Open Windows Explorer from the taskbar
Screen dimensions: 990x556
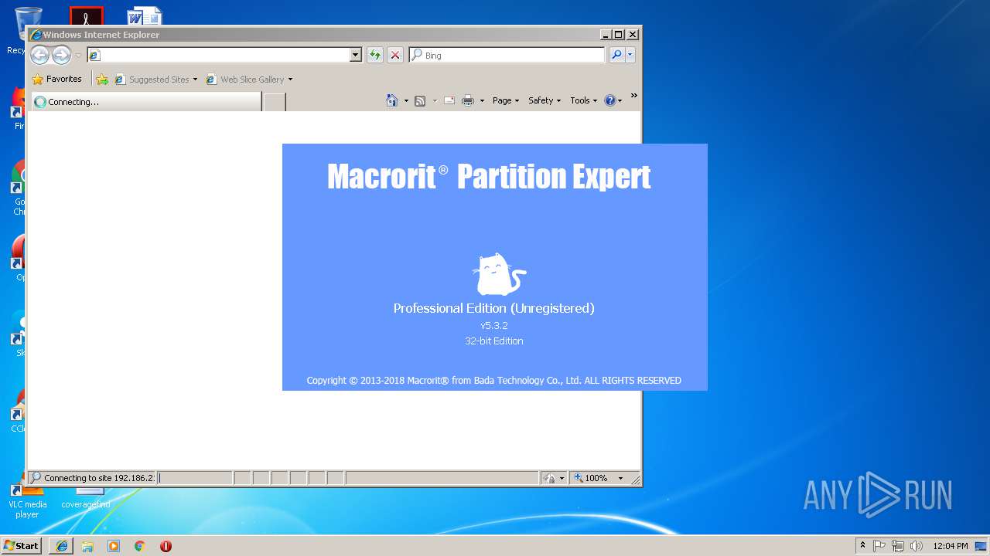tap(87, 546)
